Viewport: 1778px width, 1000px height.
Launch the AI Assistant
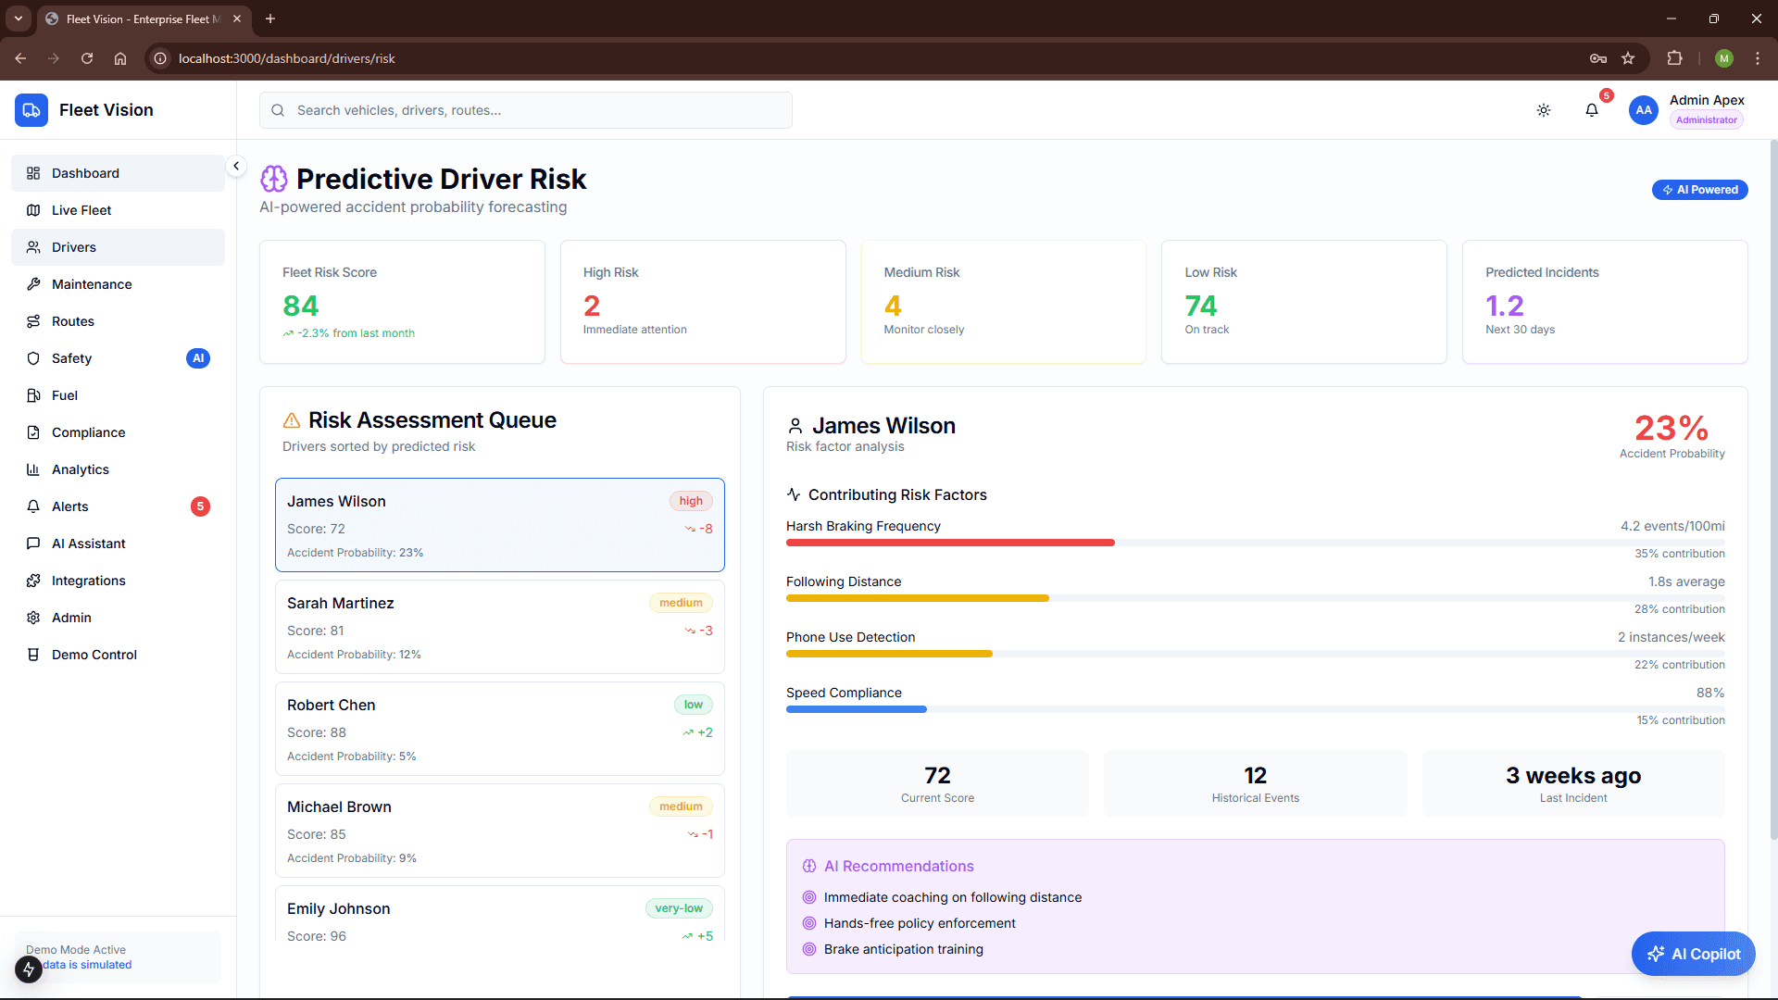(89, 544)
